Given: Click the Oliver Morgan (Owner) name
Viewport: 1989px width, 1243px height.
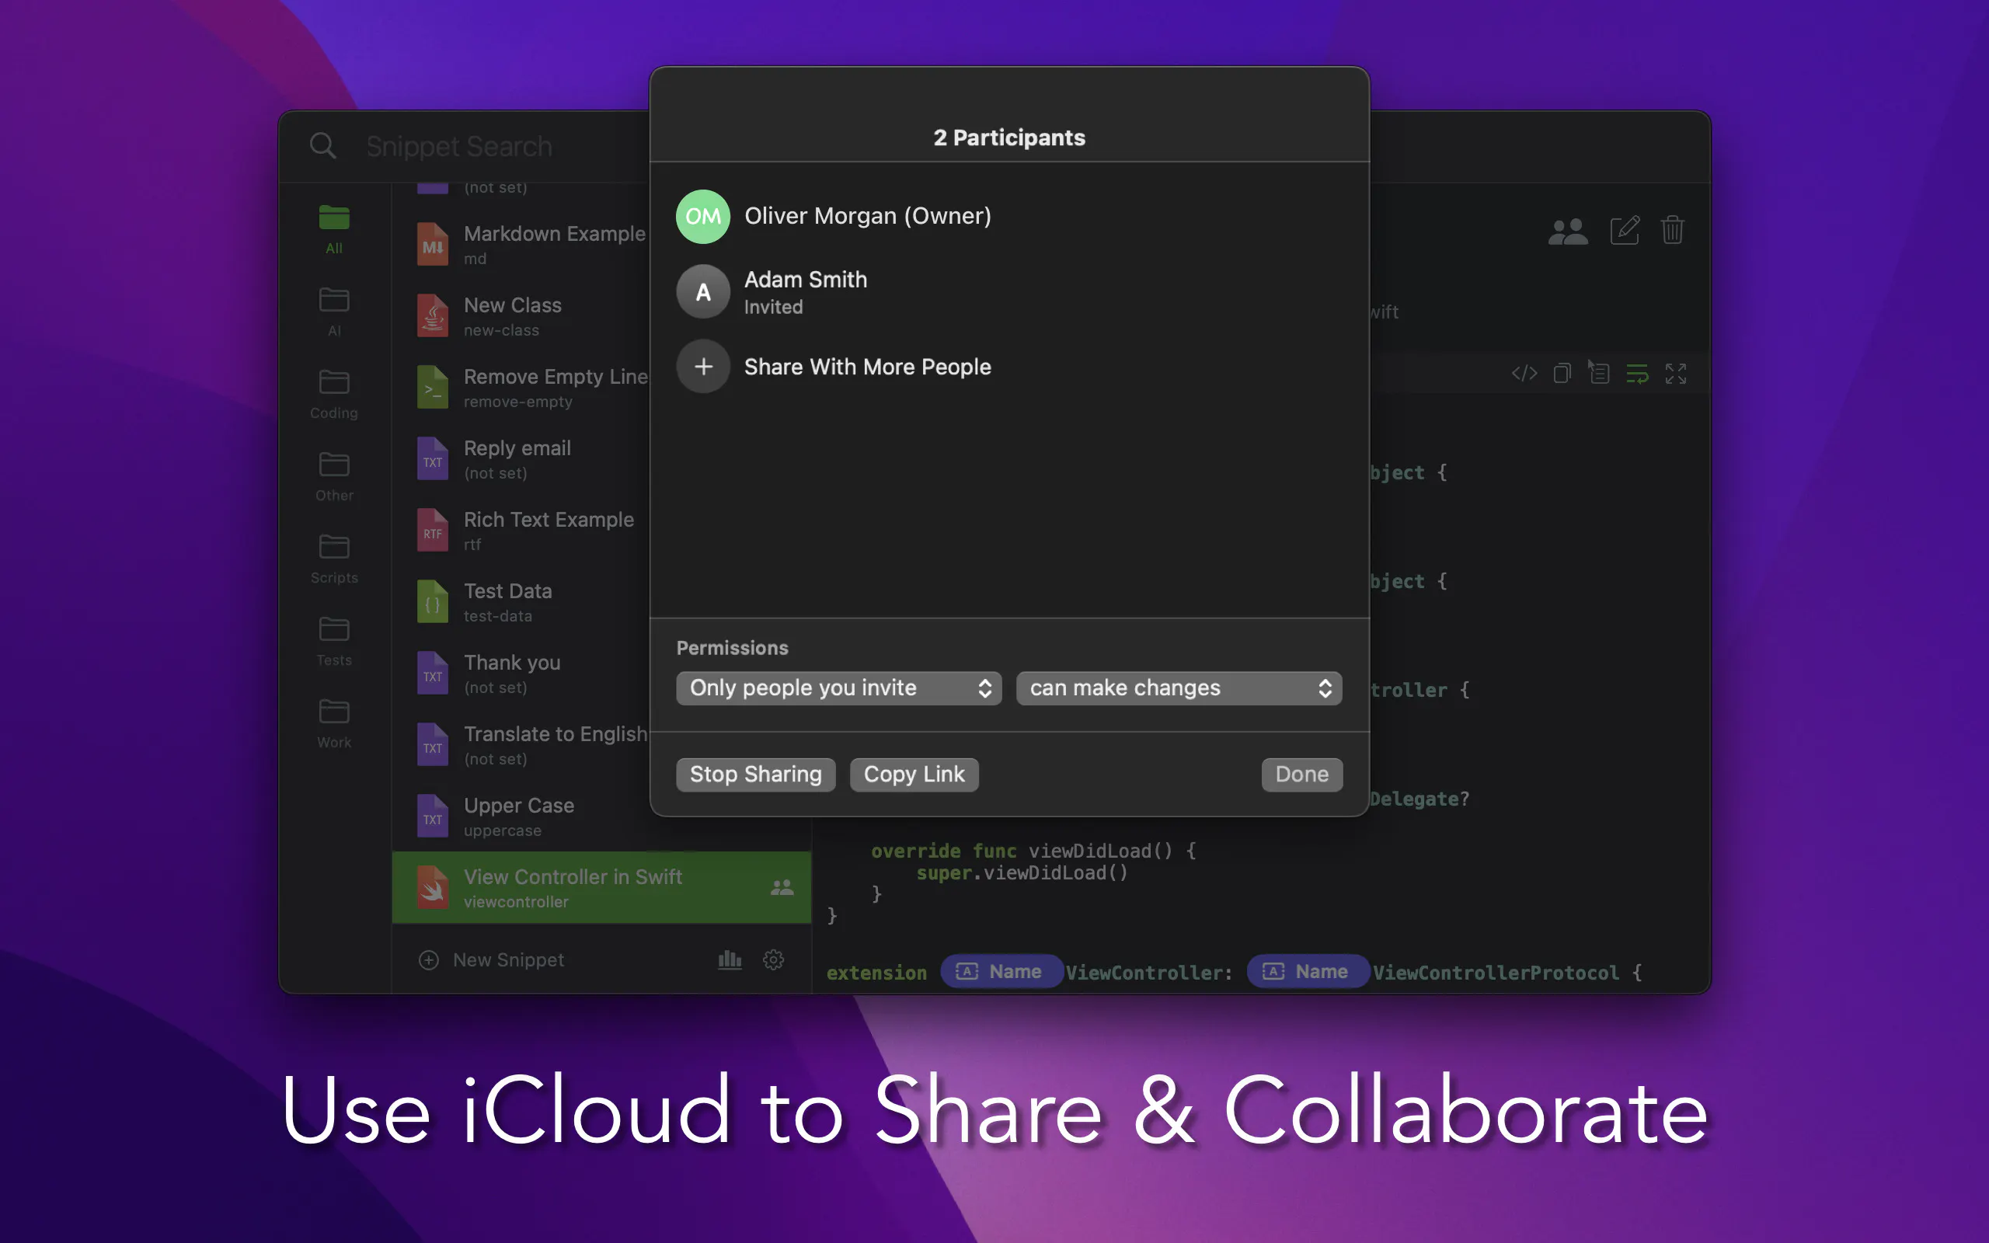Looking at the screenshot, I should click(x=867, y=216).
